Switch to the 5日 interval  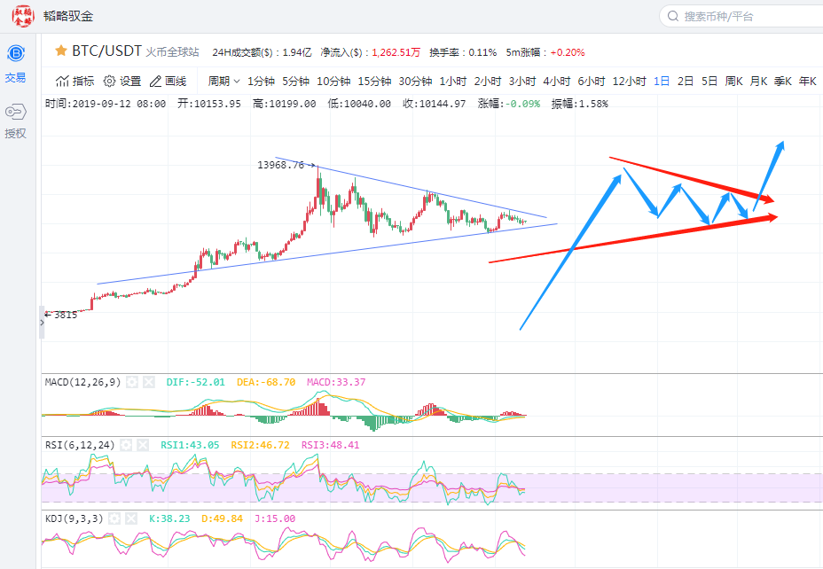(709, 82)
